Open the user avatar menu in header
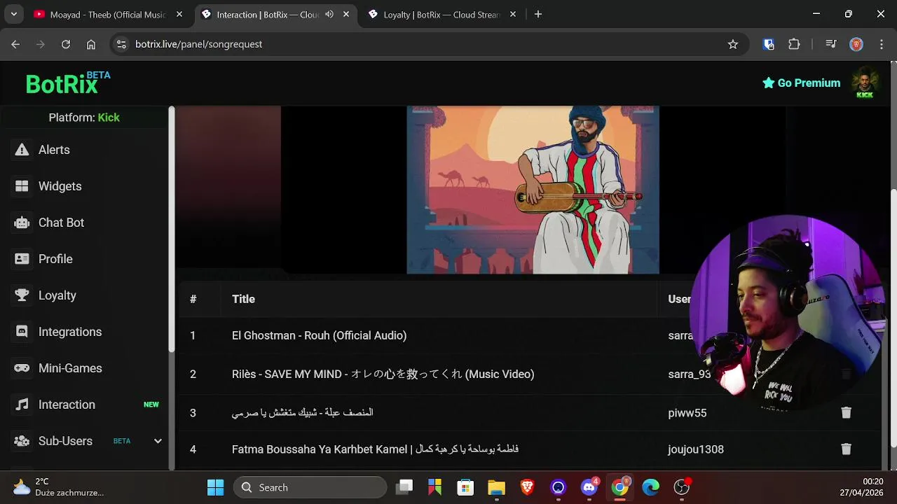Image resolution: width=897 pixels, height=504 pixels. (865, 83)
